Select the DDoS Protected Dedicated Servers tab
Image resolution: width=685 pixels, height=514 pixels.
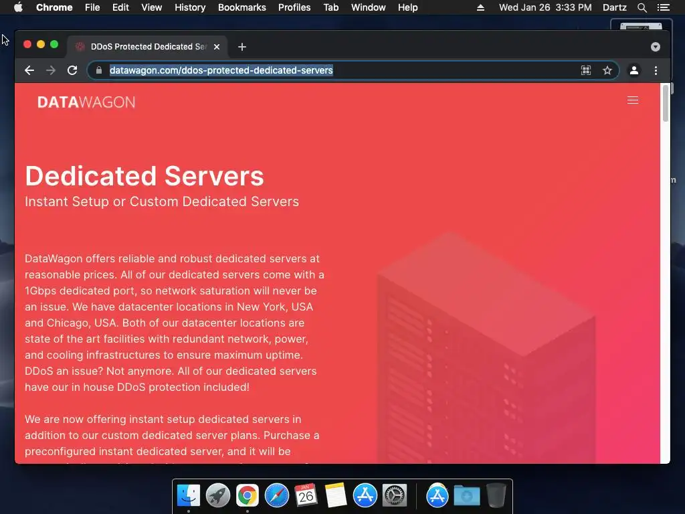click(147, 47)
